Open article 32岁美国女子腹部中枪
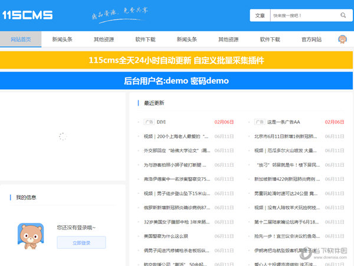The height and width of the screenshot is (266, 354). coord(176,222)
